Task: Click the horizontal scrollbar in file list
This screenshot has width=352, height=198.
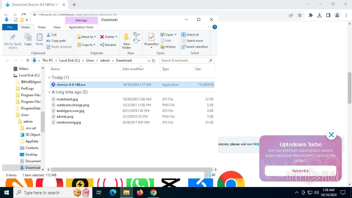Action: pos(131,170)
